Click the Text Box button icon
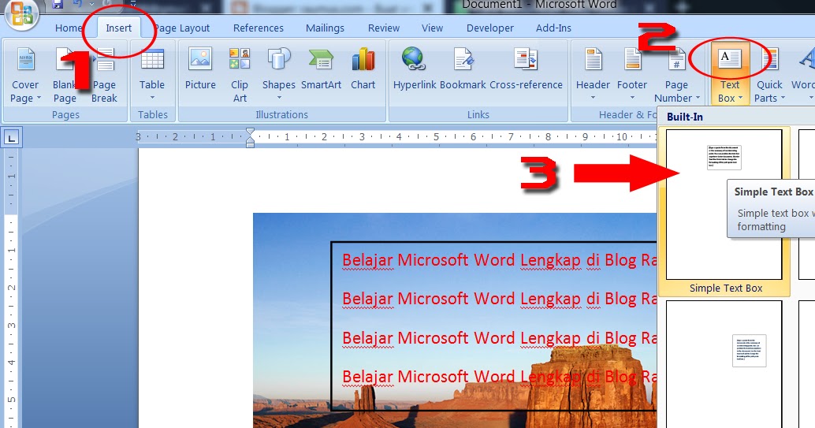 tap(729, 59)
